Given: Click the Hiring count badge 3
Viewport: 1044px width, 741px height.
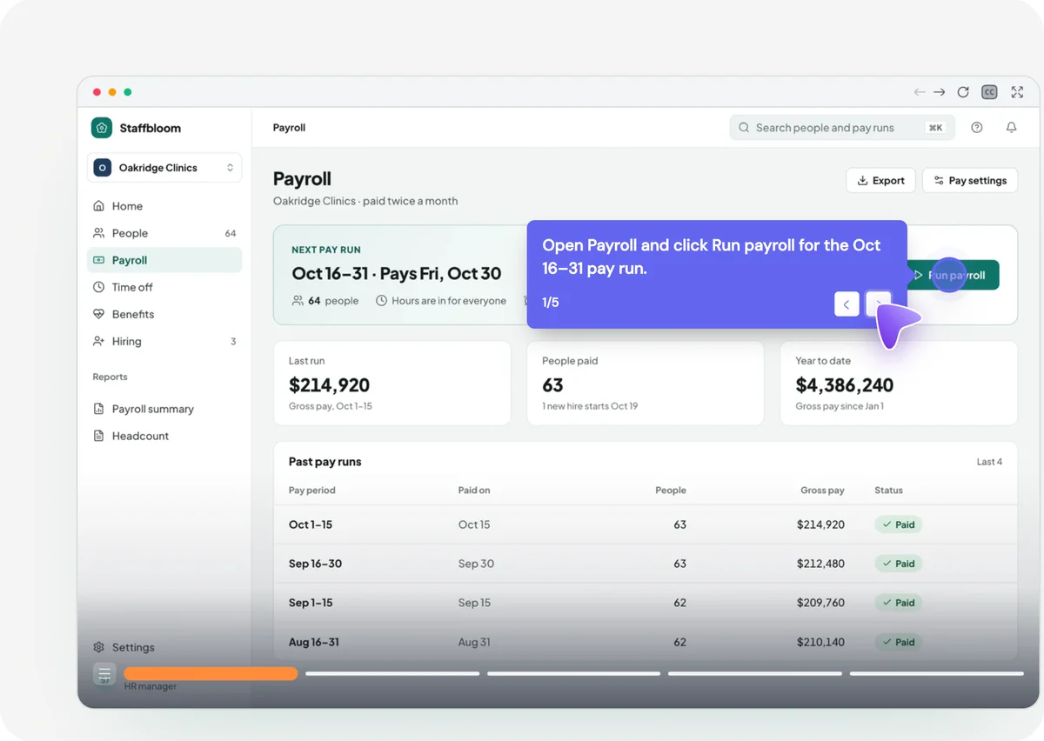Looking at the screenshot, I should (x=233, y=342).
